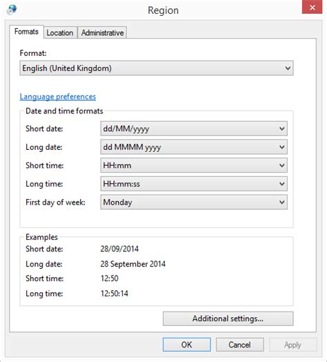Expand the Long date format dropdown
The width and height of the screenshot is (327, 362).
click(x=194, y=147)
